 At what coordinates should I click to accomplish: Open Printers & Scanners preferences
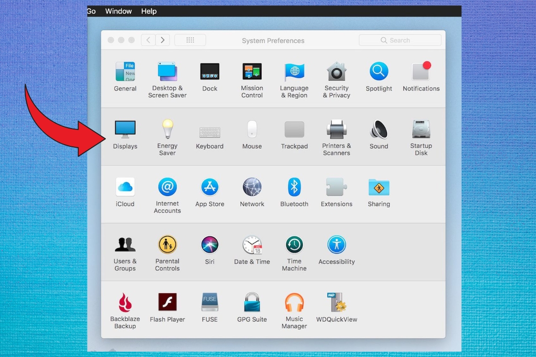pos(337,137)
